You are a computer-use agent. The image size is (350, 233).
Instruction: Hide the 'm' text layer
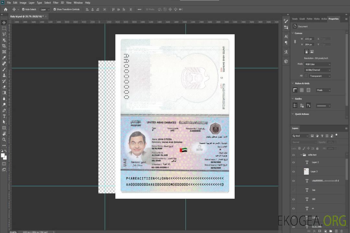(294, 209)
